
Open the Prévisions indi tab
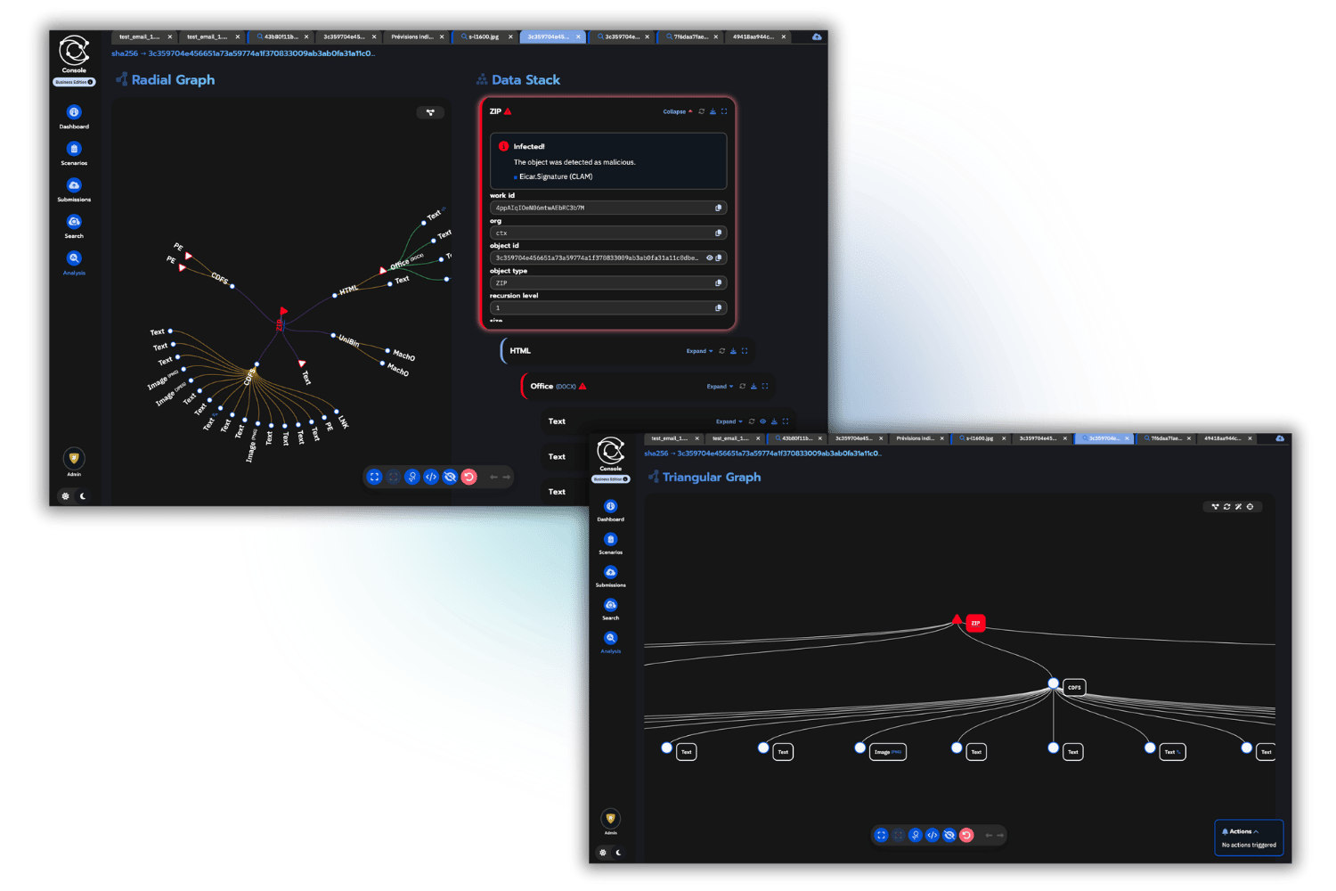click(415, 37)
